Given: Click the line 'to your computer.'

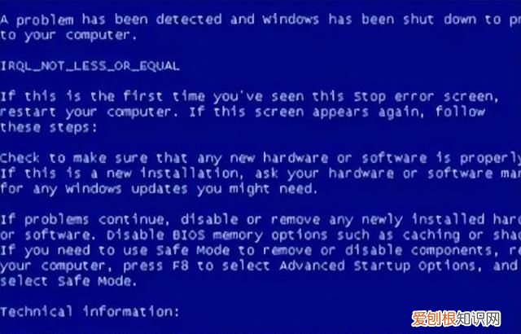Looking at the screenshot, I should click(x=68, y=36).
